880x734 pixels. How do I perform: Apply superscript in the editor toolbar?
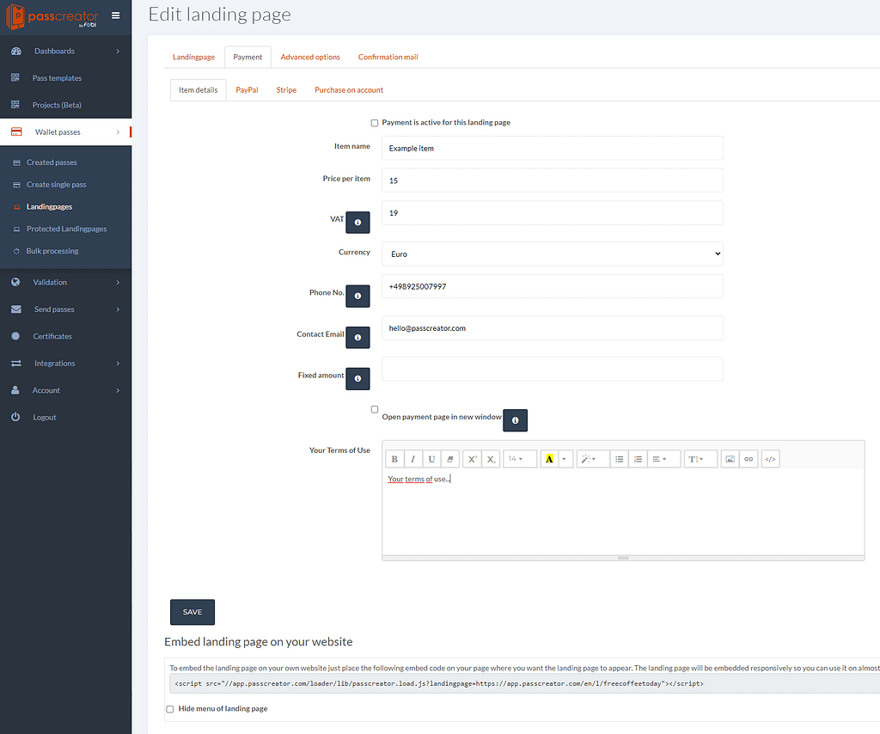coord(472,459)
